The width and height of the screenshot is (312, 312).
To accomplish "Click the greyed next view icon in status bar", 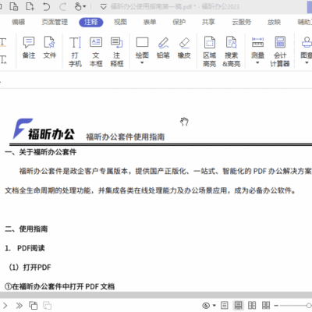I will (x=48, y=305).
